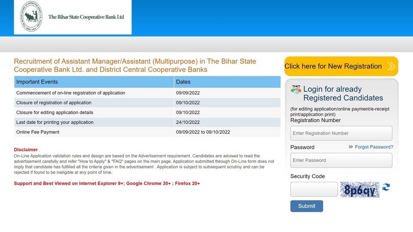Select the Online Fee Payment row
413x232 pixels.
tap(147, 132)
